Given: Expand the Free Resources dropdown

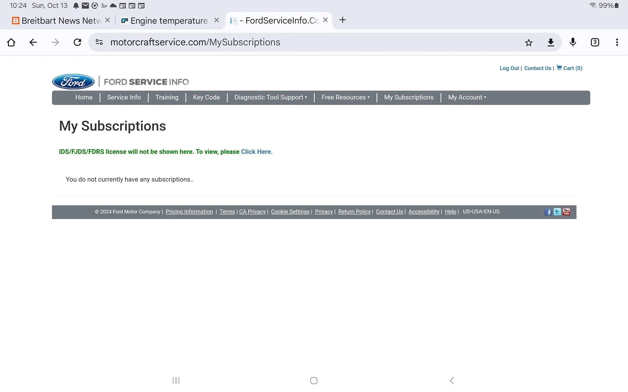Looking at the screenshot, I should (345, 97).
